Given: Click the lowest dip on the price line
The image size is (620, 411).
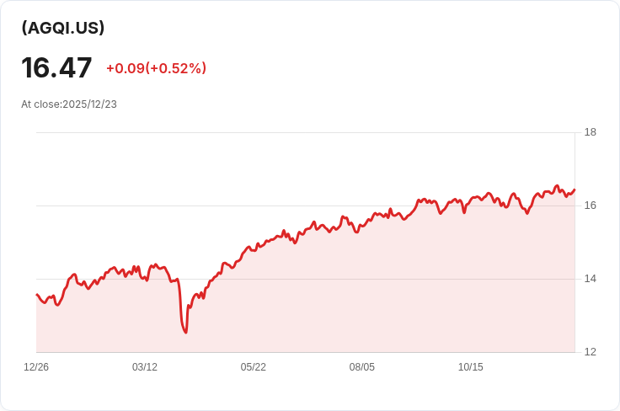Looking at the screenshot, I should click(185, 332).
